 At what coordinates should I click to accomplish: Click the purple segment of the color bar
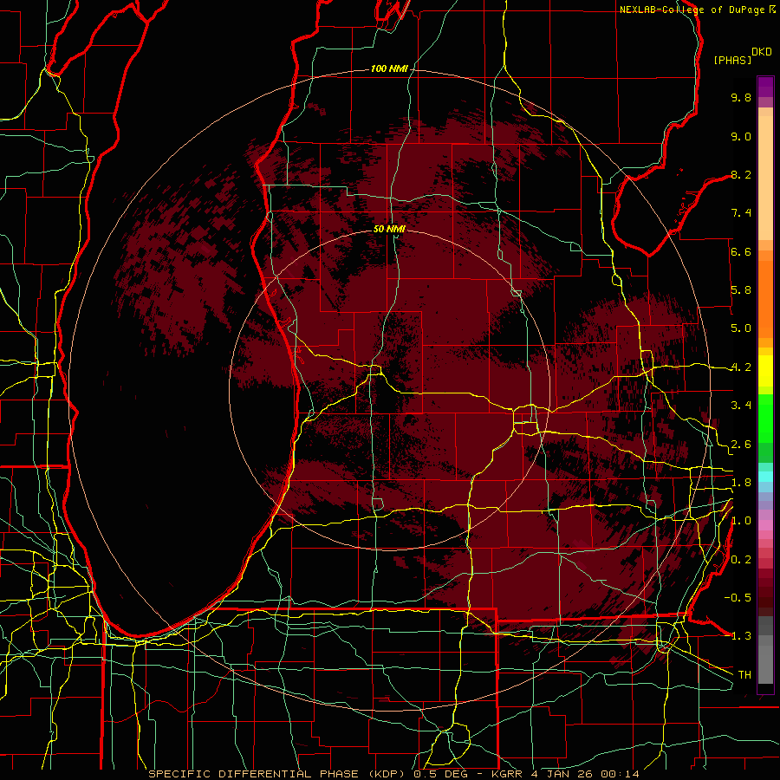click(765, 87)
